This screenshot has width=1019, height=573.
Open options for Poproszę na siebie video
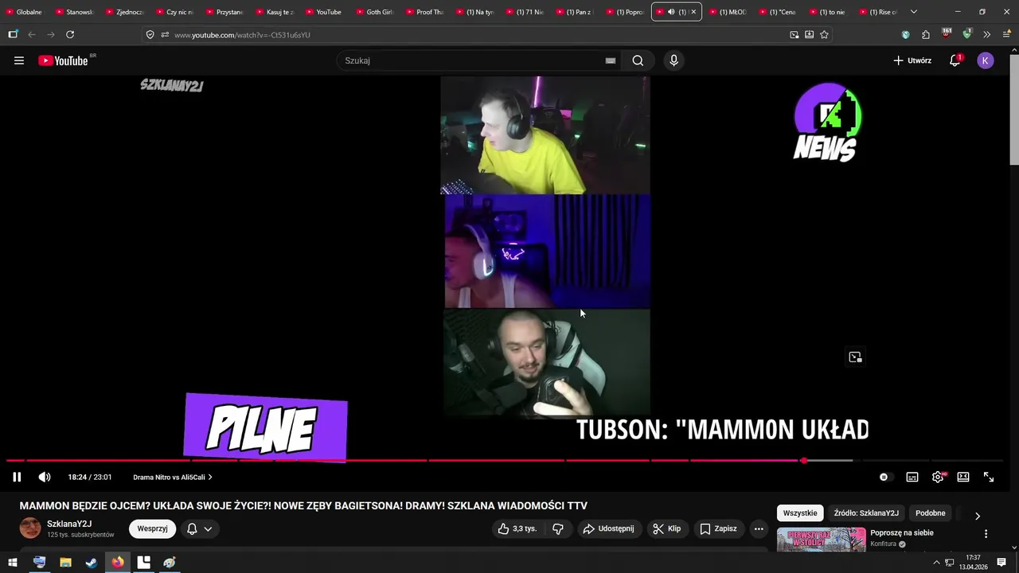[x=986, y=534]
